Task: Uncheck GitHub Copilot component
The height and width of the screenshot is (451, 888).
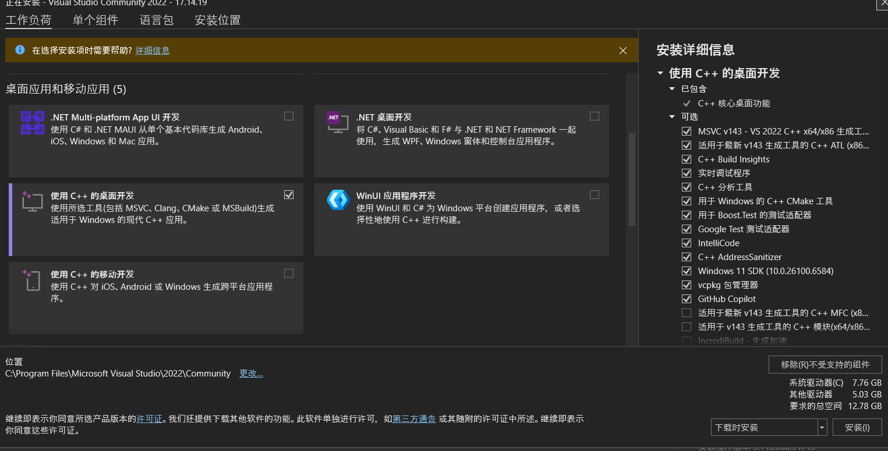Action: (x=687, y=299)
